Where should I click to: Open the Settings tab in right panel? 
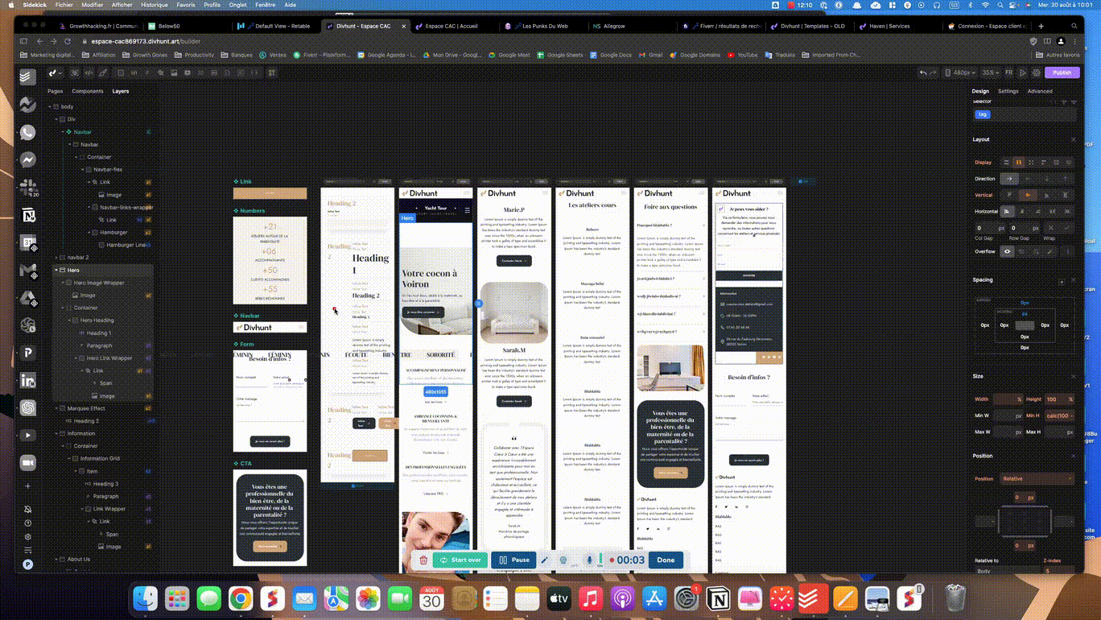click(x=1008, y=91)
